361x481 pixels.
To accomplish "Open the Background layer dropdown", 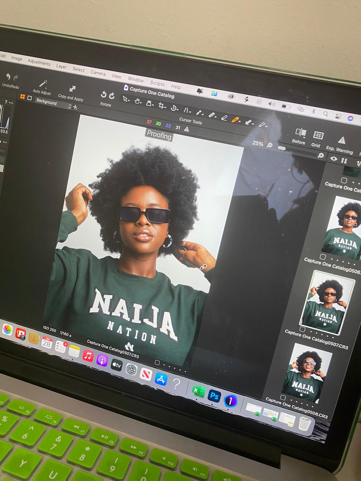I will [x=70, y=106].
